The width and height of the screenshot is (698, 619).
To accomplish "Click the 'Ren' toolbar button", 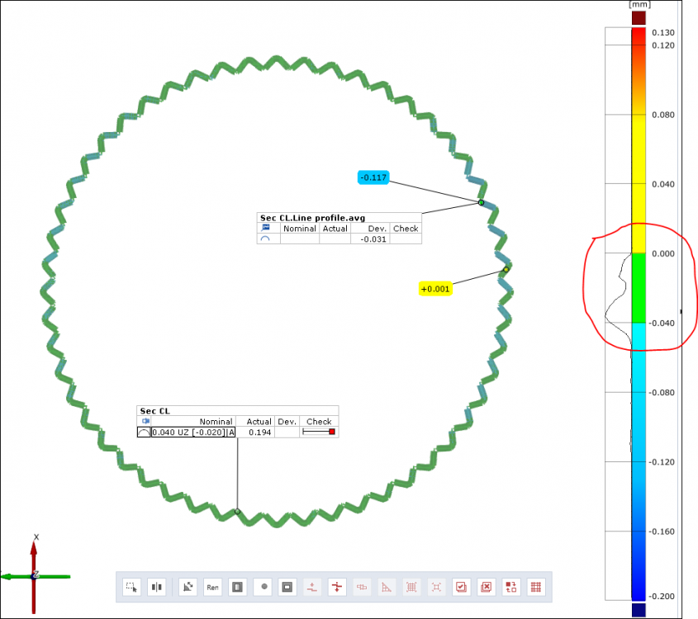I will point(212,587).
